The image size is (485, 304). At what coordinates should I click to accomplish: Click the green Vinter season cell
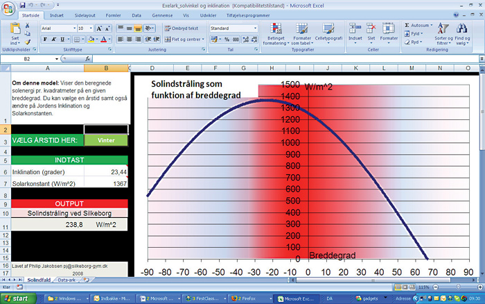click(106, 140)
